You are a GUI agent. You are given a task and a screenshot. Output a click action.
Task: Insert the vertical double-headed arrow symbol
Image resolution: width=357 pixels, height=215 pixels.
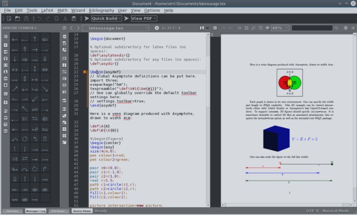click(x=35, y=69)
